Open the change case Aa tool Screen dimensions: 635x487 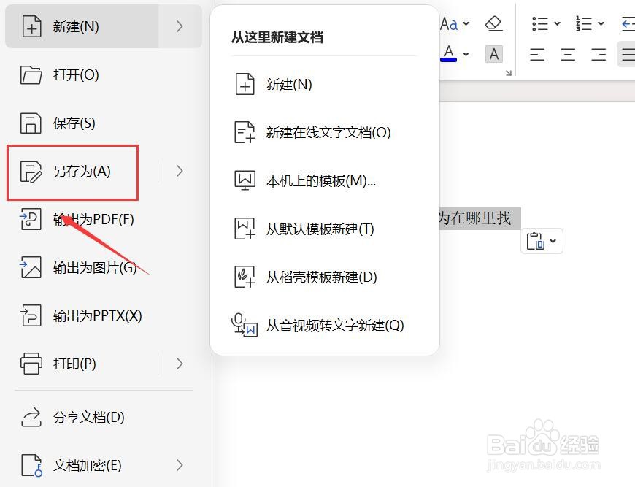[449, 23]
